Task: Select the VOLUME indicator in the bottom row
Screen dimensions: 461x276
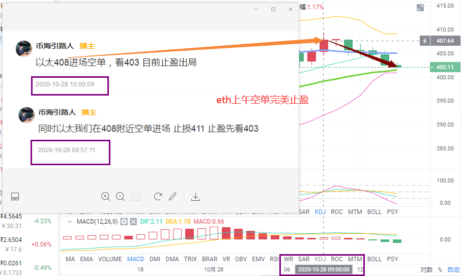Action: [110, 259]
